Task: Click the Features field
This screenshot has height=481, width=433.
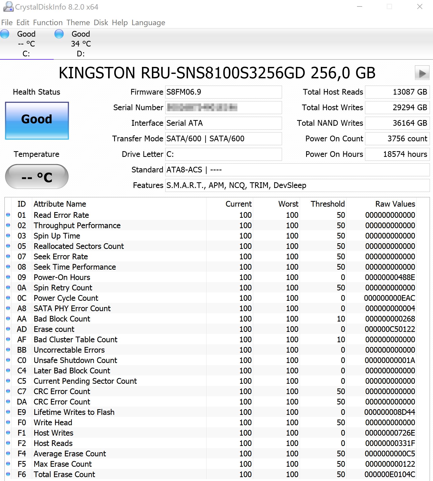Action: point(297,185)
